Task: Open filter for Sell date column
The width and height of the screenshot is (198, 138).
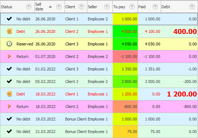Action: 59,6
